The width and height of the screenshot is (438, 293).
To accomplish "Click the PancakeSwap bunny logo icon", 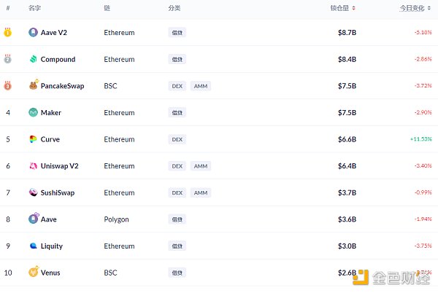I will (x=33, y=86).
